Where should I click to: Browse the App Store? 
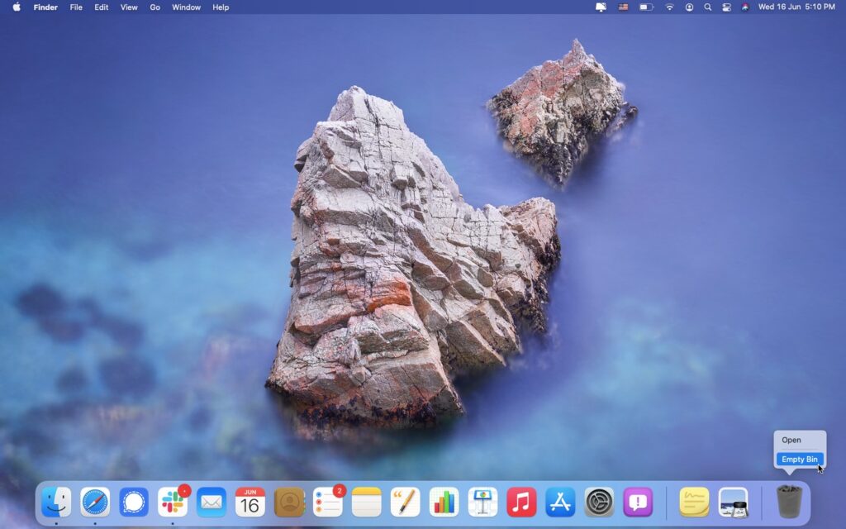559,500
